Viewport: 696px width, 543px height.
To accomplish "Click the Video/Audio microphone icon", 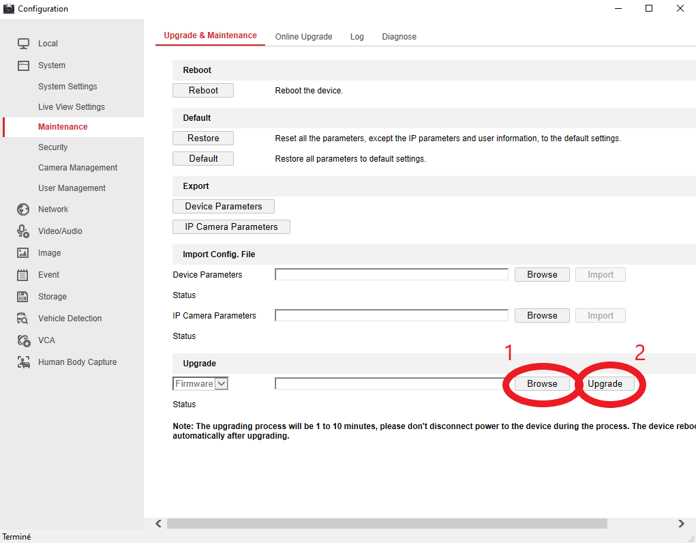I will click(23, 231).
